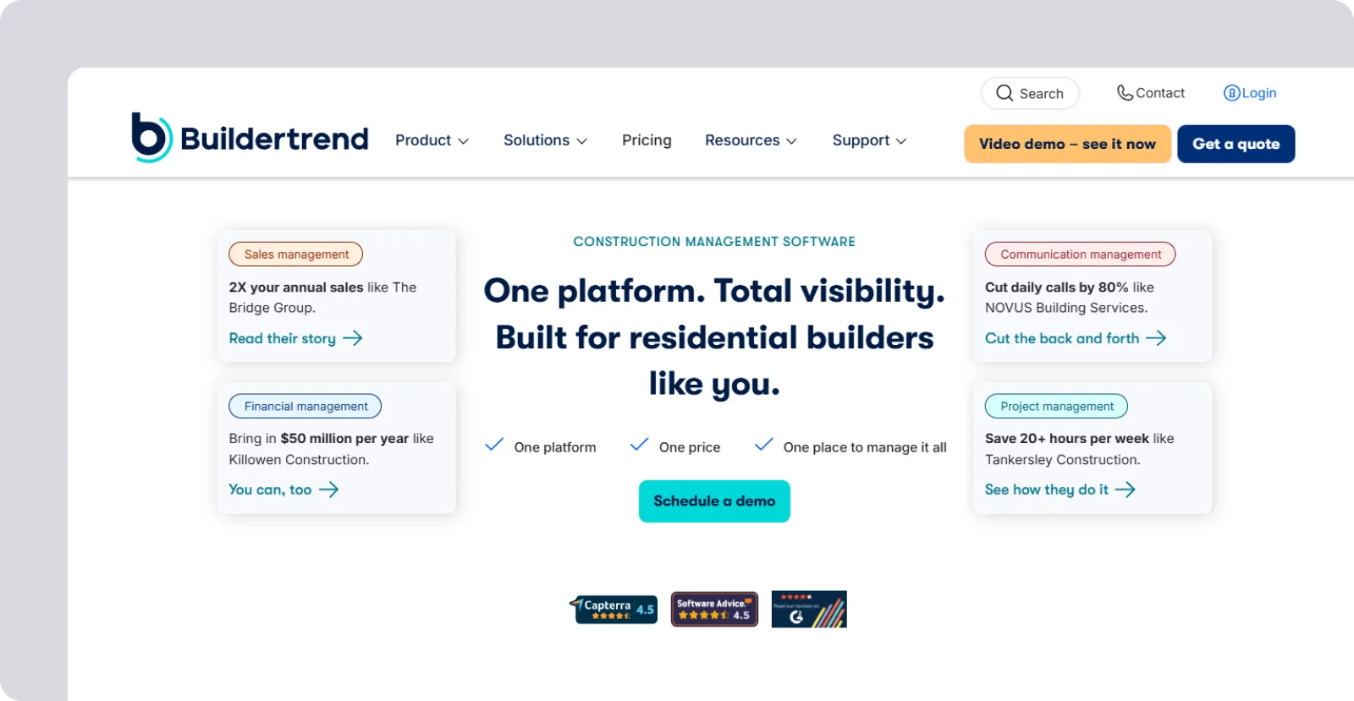
Task: Open the G2 reviews badge
Action: click(x=809, y=609)
